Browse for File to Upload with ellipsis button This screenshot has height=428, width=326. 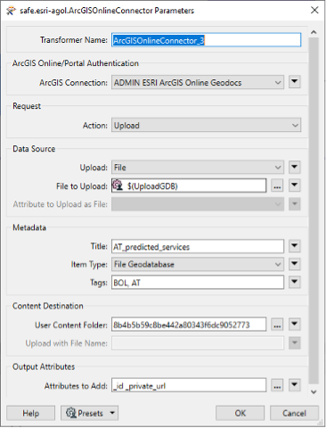pos(277,186)
